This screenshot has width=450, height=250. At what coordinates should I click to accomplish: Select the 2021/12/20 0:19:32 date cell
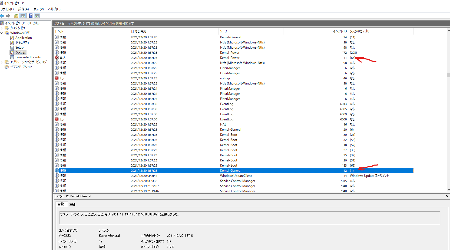click(144, 181)
